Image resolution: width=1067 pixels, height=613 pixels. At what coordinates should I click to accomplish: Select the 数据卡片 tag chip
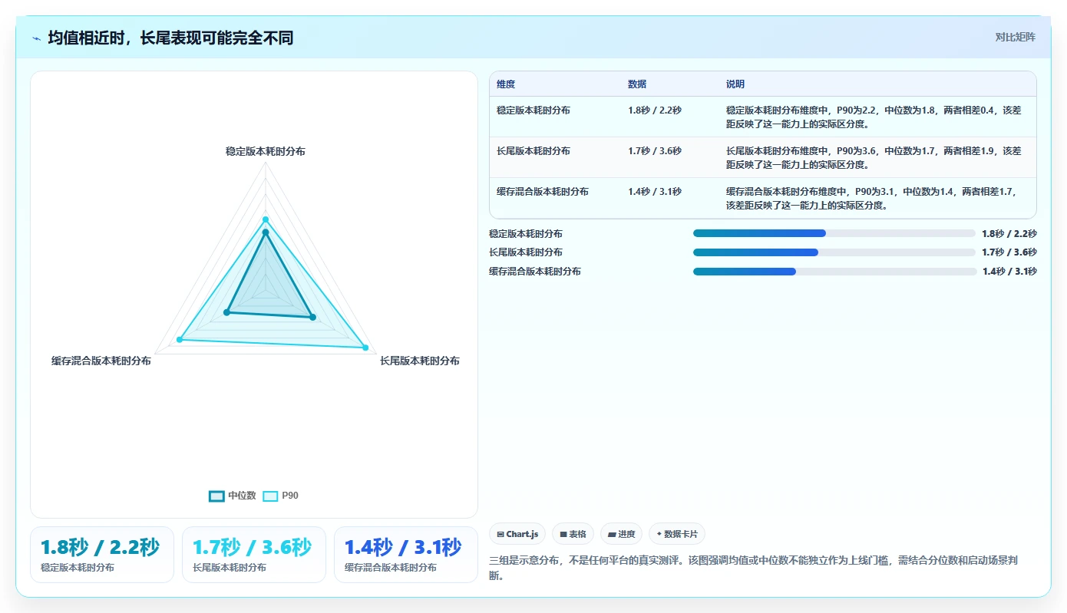click(x=676, y=534)
